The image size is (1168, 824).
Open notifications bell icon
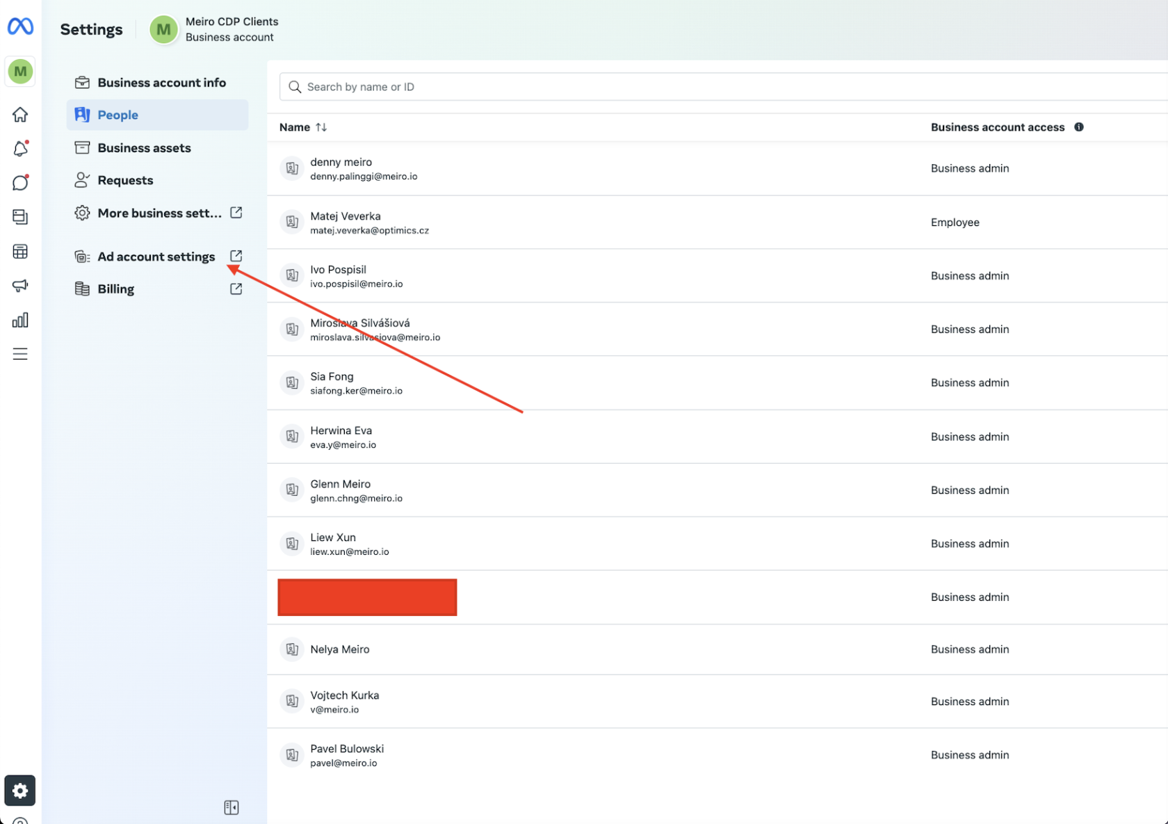pos(20,148)
